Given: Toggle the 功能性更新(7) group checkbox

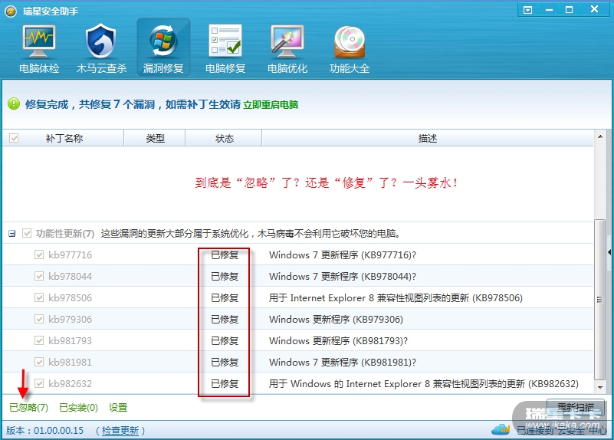Looking at the screenshot, I should tap(27, 233).
